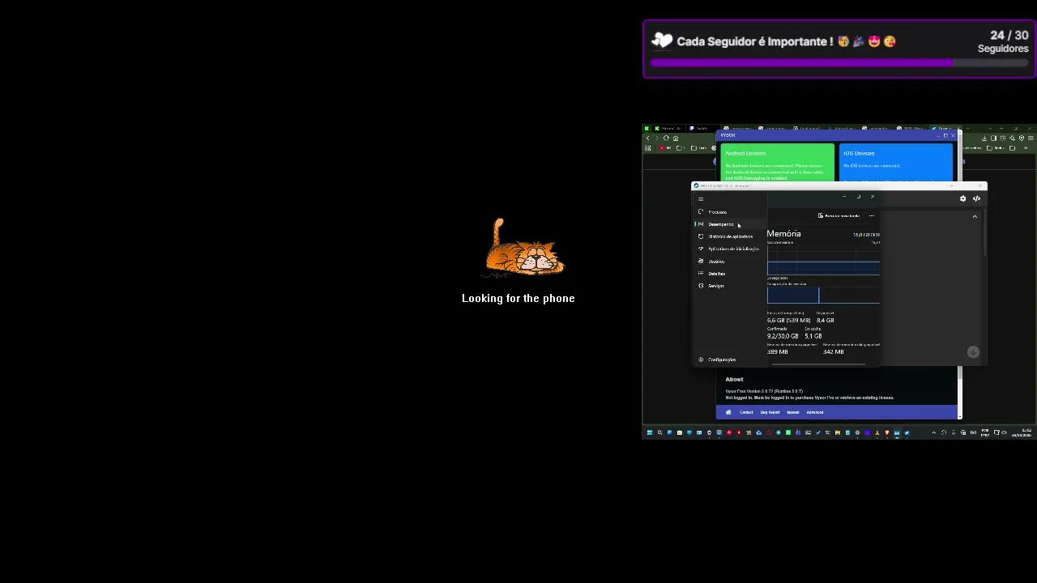The image size is (1037, 583).
Task: Open Advanced link in Vysor footer
Action: (x=815, y=412)
